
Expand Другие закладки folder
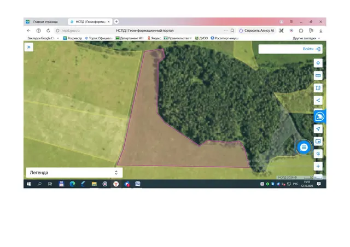[306, 38]
